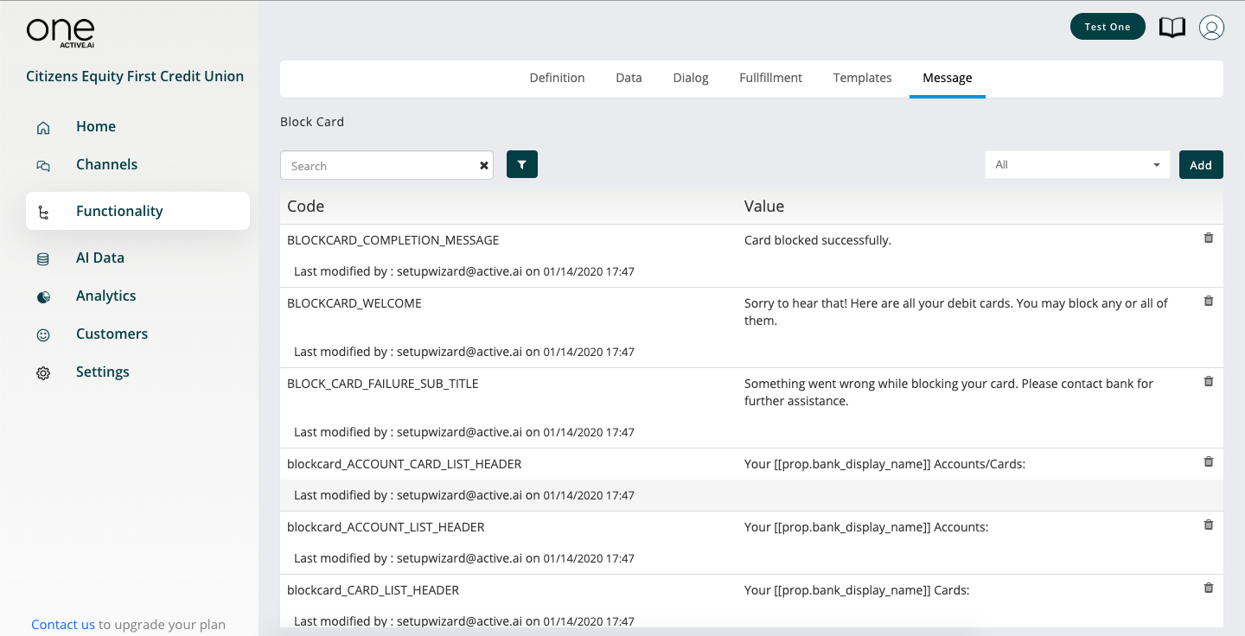Delete BLOCKCARD_COMPLETION_MESSAGE with trash icon

click(1209, 238)
